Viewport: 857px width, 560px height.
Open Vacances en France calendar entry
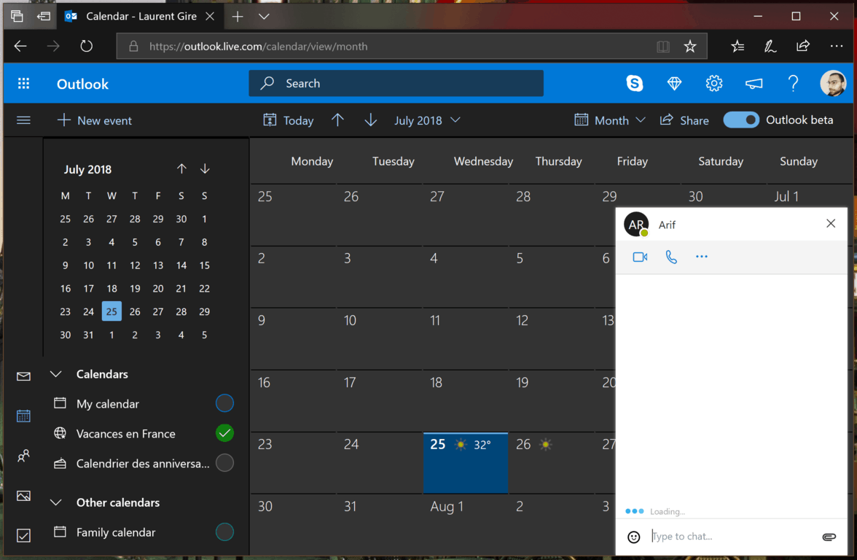(125, 434)
